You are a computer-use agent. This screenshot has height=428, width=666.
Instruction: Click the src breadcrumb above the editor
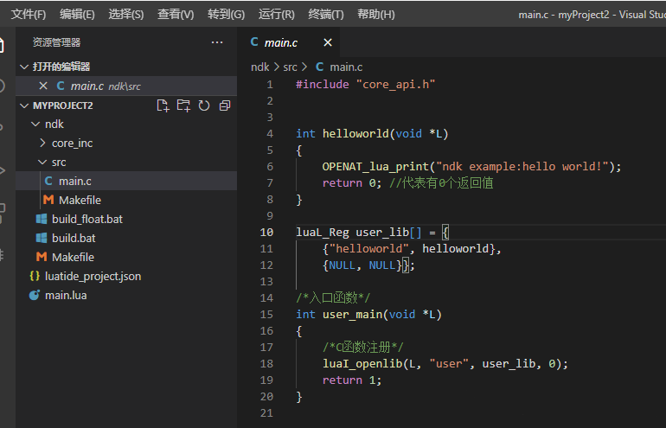[x=290, y=67]
